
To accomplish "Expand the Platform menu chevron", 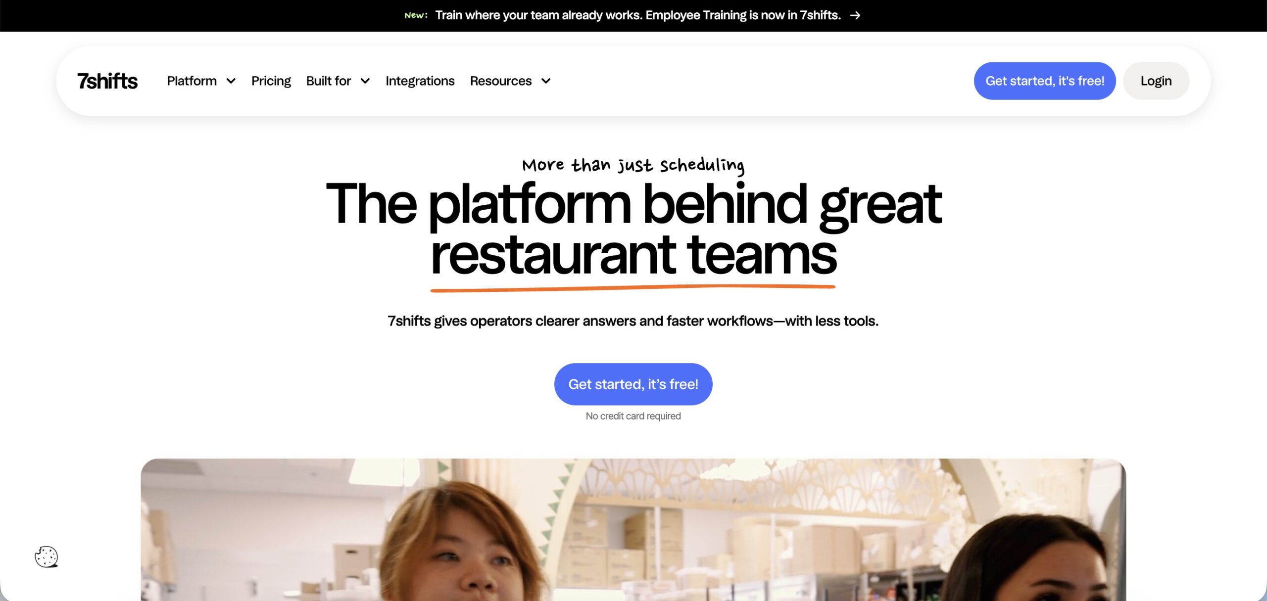I will click(x=231, y=81).
